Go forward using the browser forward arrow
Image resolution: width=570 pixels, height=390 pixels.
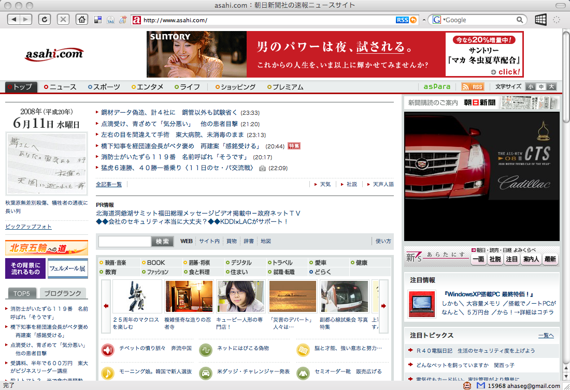26,20
